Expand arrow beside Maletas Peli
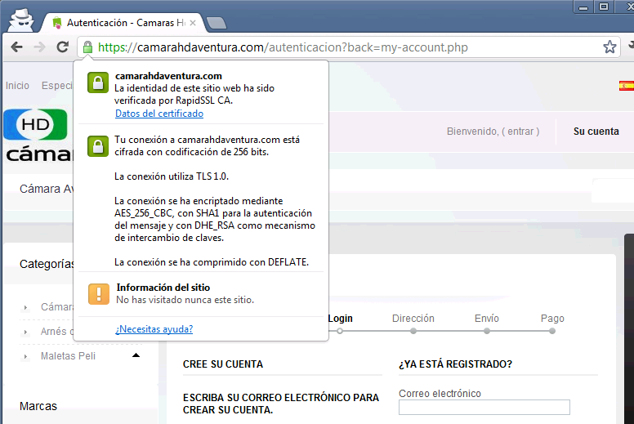The width and height of the screenshot is (634, 424). tap(25, 356)
